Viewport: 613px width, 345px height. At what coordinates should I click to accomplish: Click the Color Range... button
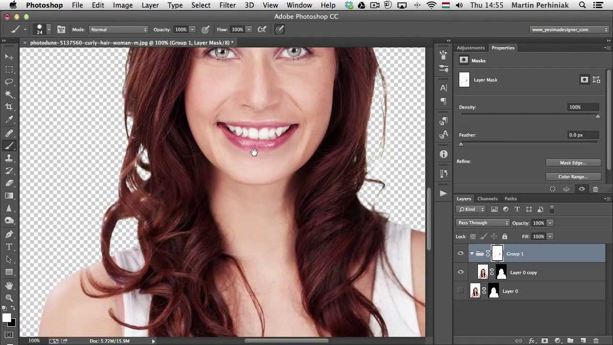[573, 177]
